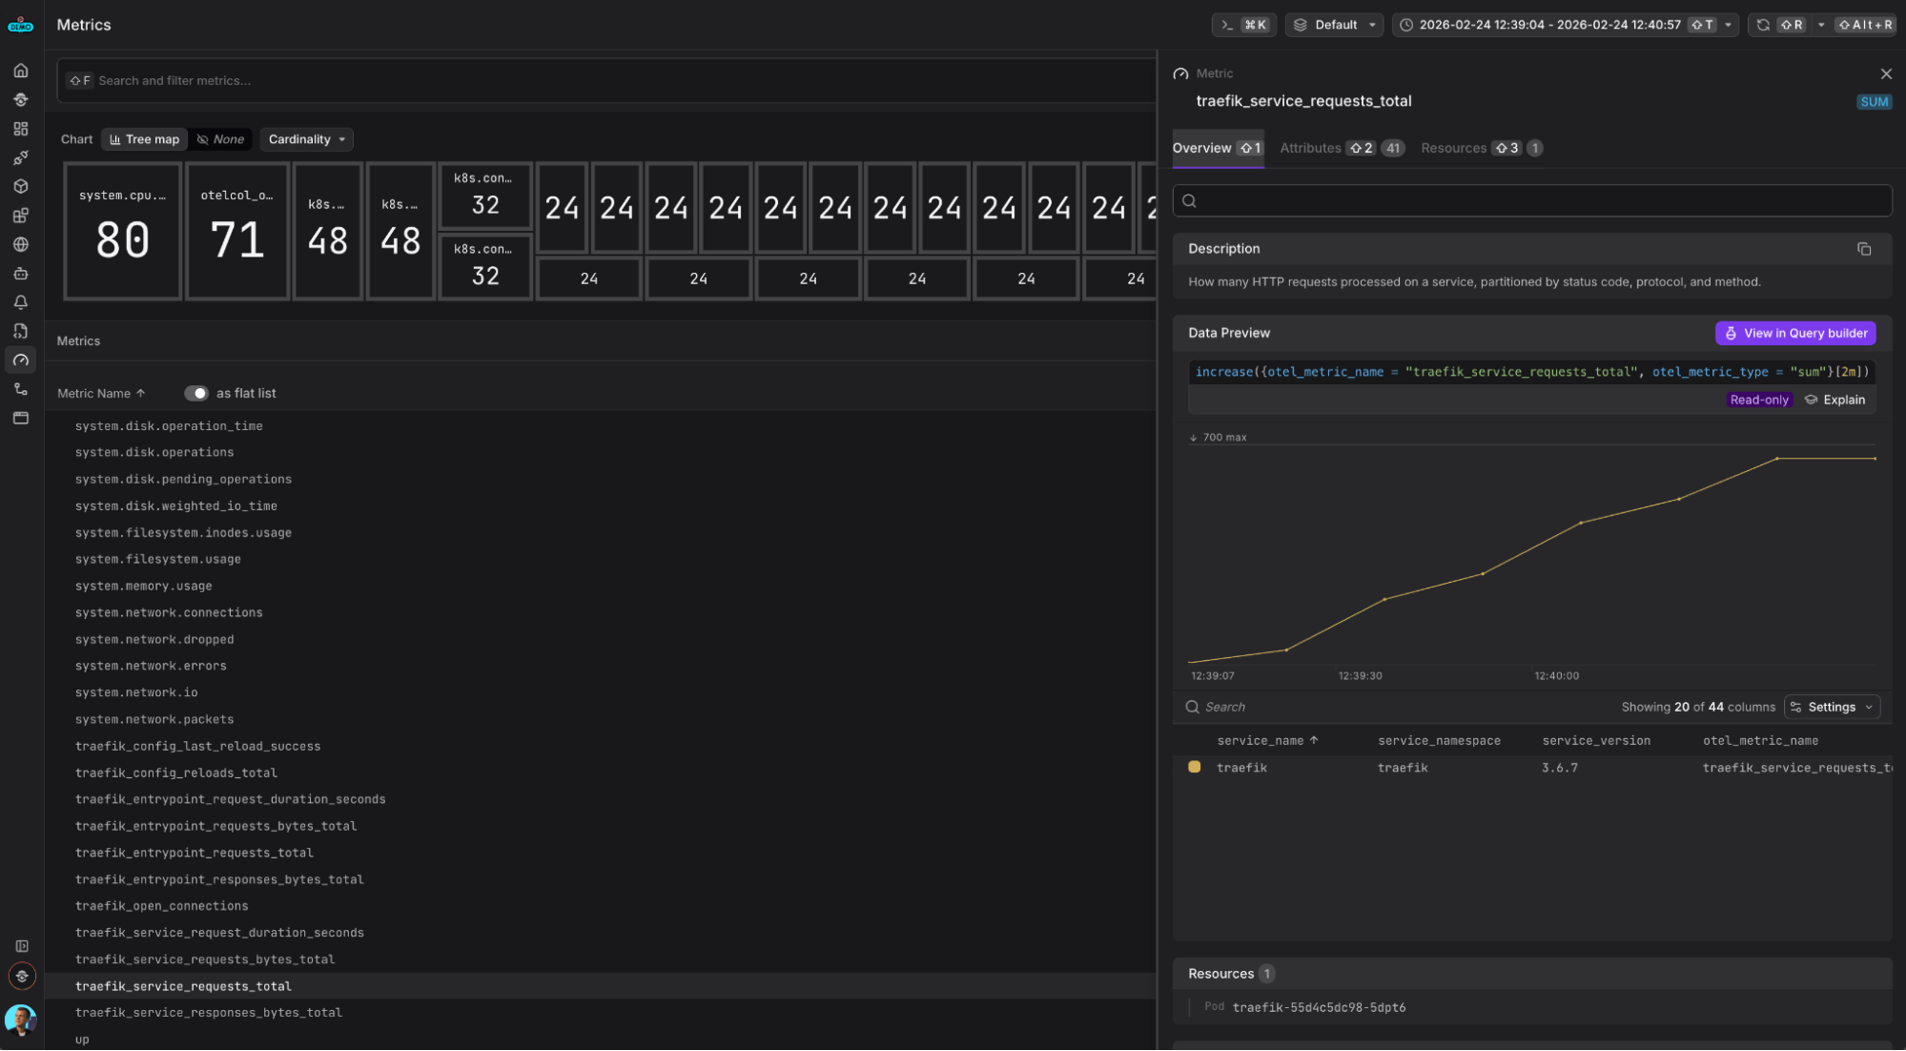Click the otel_metric_name column header

coord(1760,741)
